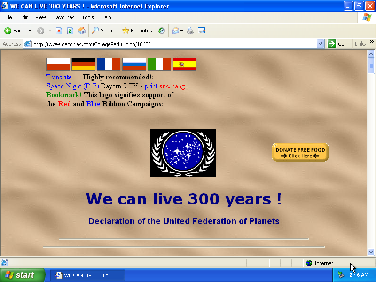Open the Windows start menu
The height and width of the screenshot is (282, 376).
point(22,275)
